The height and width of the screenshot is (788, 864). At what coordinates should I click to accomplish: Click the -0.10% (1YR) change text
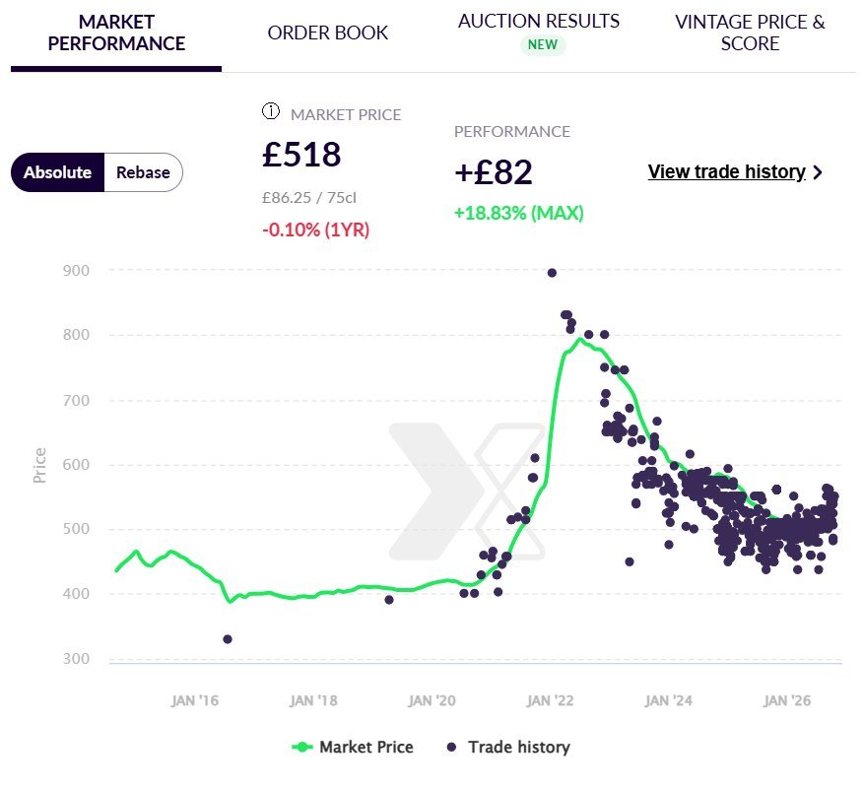tap(315, 230)
